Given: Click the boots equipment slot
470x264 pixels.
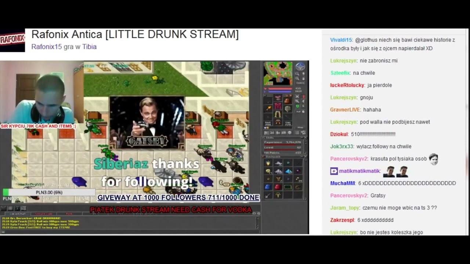Looking at the screenshot, I should (278, 122).
